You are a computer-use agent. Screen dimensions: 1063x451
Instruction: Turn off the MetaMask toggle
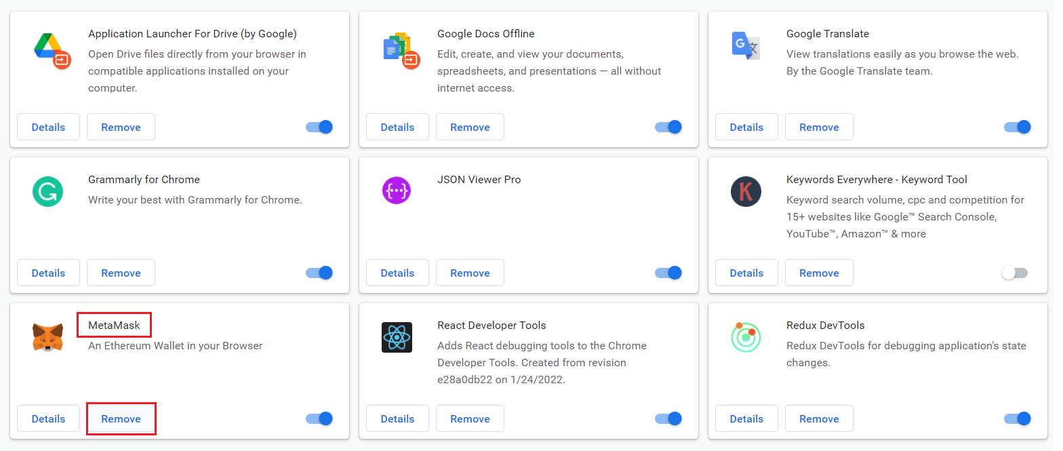coord(319,418)
